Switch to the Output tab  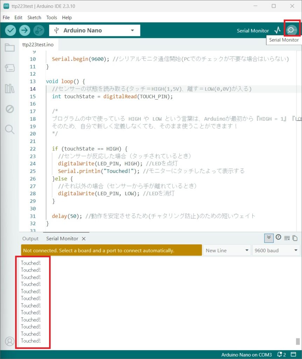pyautogui.click(x=30, y=238)
